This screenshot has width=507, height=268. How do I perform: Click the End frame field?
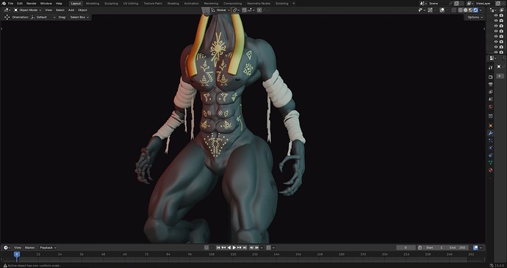pyautogui.click(x=457, y=247)
